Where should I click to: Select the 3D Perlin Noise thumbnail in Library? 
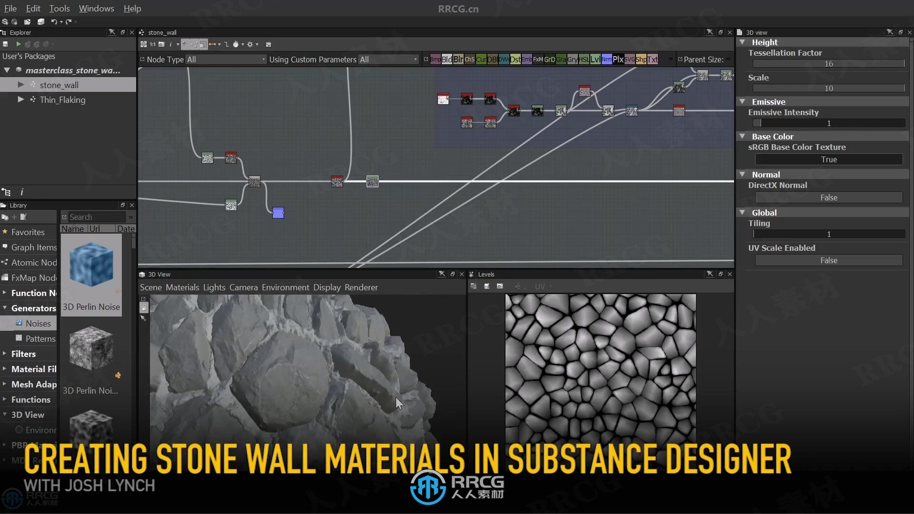[x=91, y=275]
